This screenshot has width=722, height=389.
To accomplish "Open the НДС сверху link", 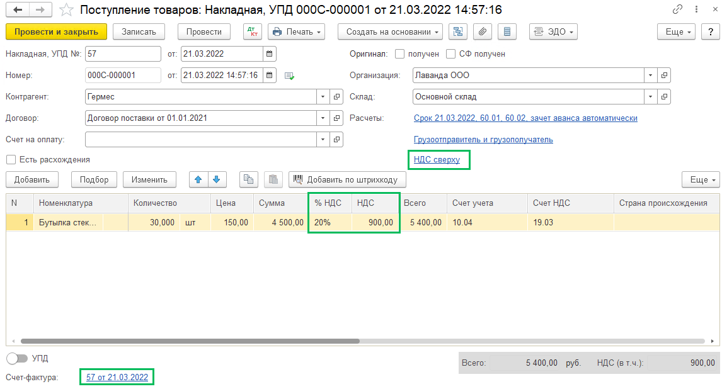I will click(437, 160).
